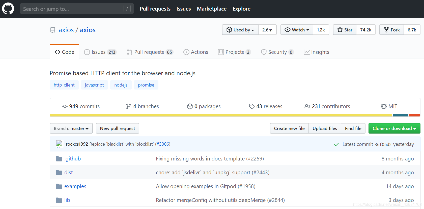
Task: View the 4 branches list
Action: click(143, 106)
